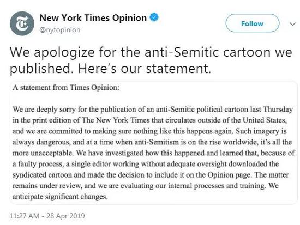The height and width of the screenshot is (225, 300).
Task: Click the New York Times Opinion display name
Action: 93,18
